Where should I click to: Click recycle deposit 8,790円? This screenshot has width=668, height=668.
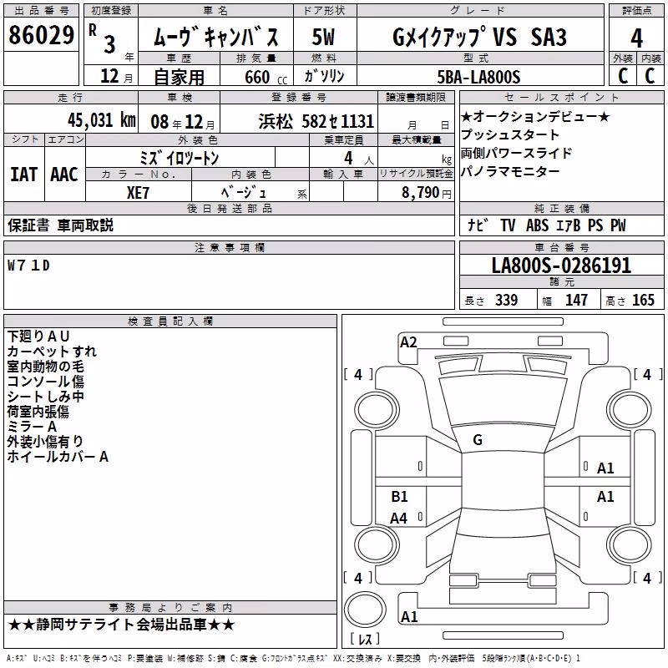pyautogui.click(x=427, y=193)
